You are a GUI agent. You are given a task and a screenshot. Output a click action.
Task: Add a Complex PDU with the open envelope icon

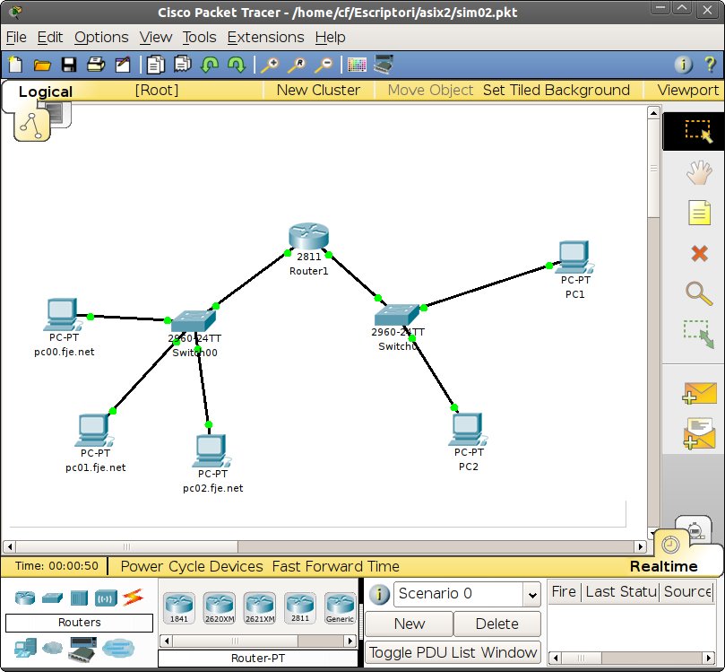coord(699,433)
